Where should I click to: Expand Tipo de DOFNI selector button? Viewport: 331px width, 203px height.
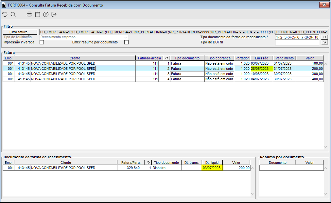click(324, 42)
